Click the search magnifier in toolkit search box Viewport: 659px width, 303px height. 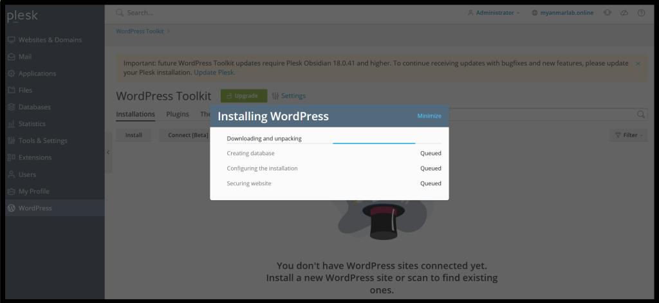(x=641, y=115)
